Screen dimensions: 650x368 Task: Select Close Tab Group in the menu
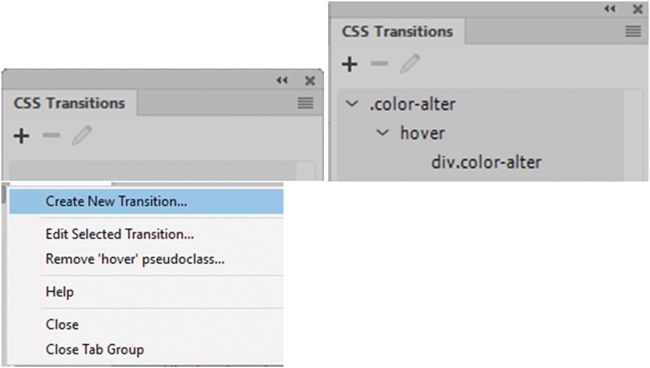(x=95, y=350)
